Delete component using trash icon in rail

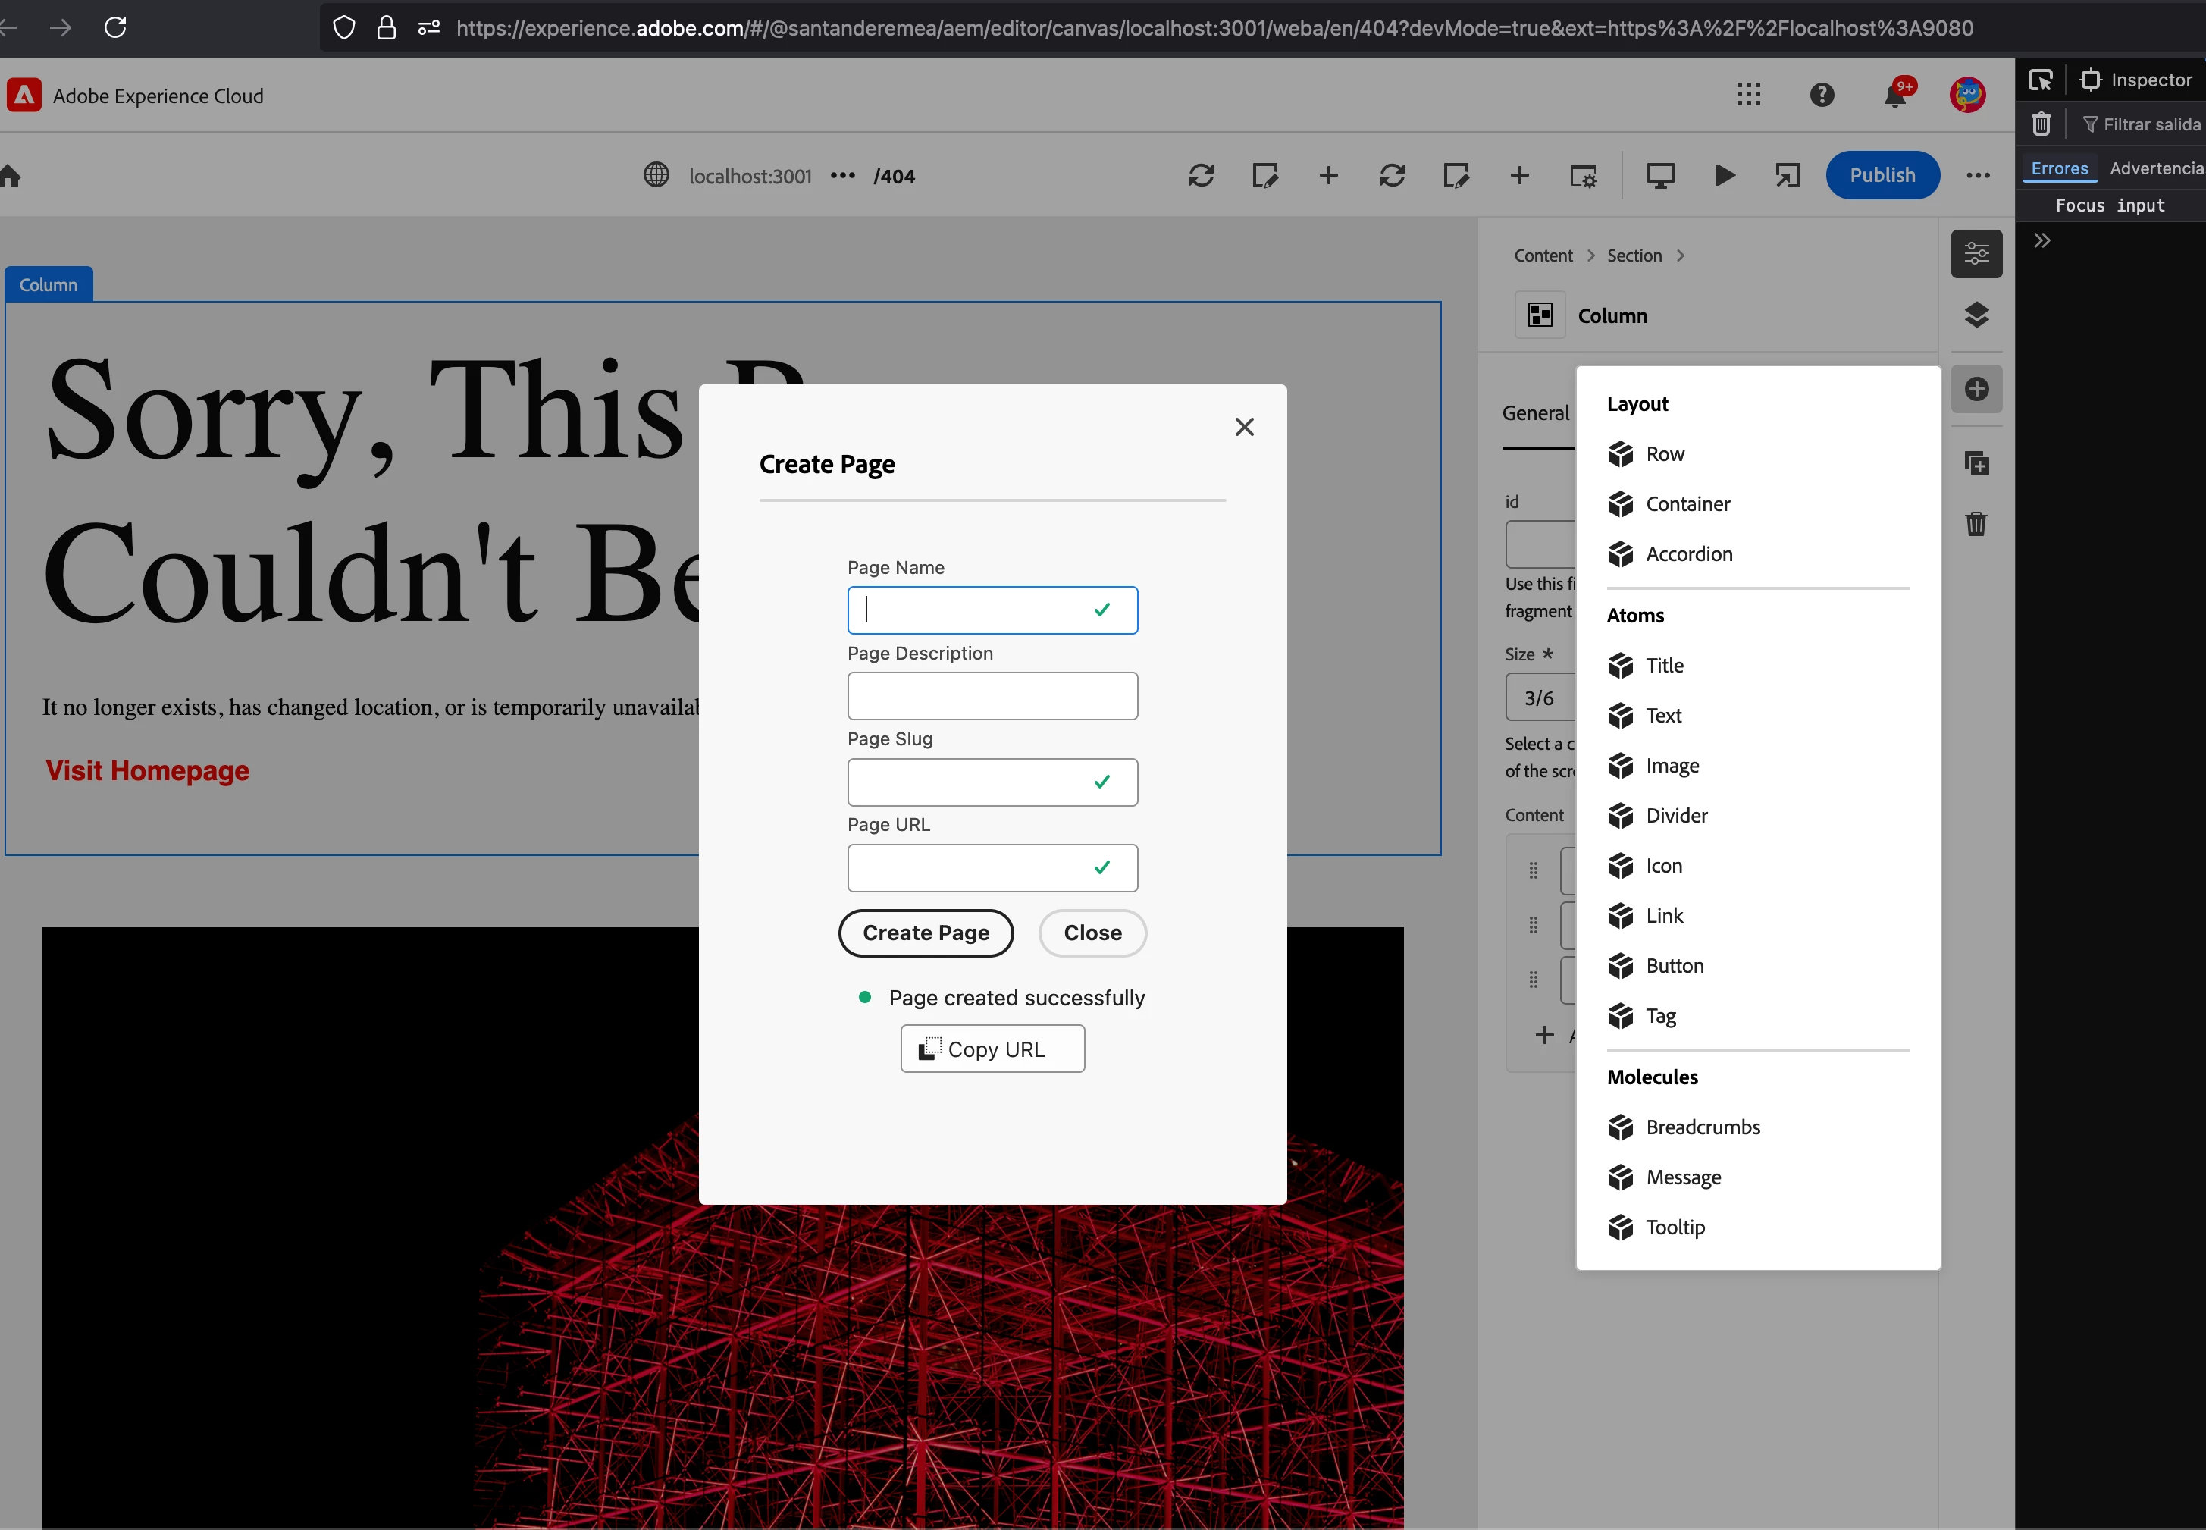(x=1976, y=523)
